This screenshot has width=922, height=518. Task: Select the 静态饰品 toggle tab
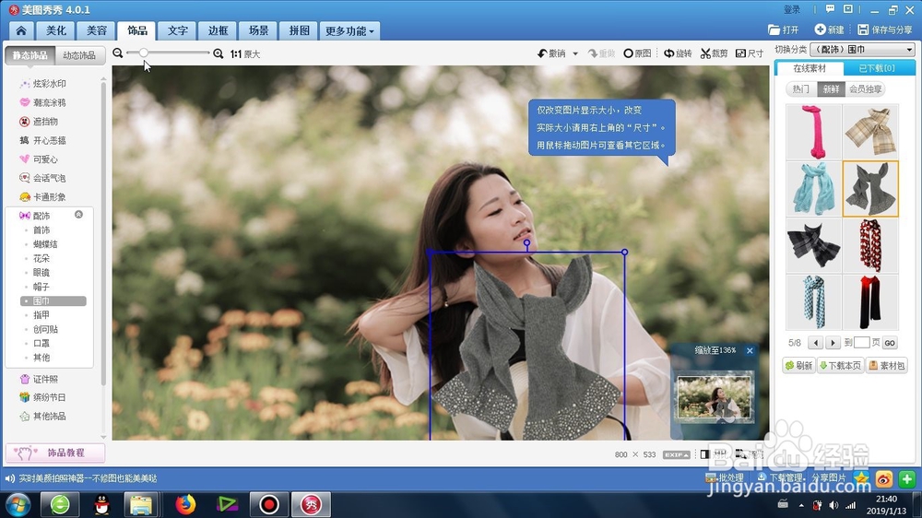coord(30,55)
